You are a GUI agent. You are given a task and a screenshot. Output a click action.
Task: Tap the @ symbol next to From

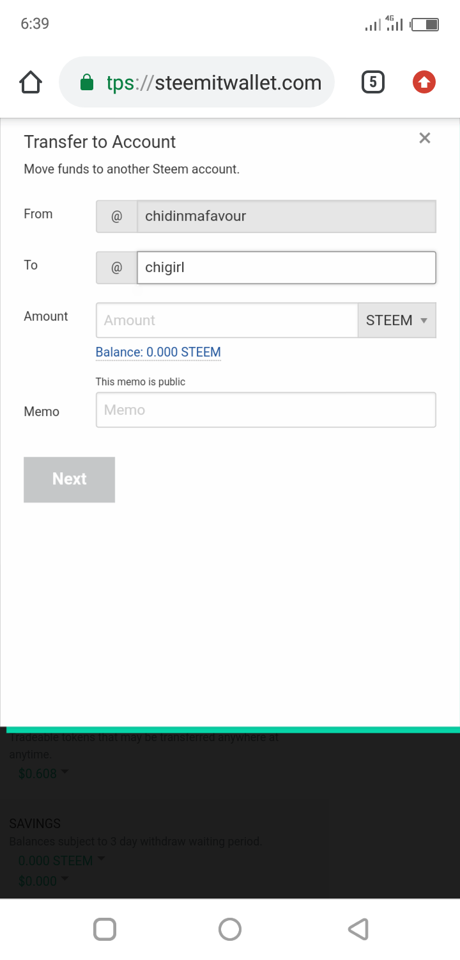click(x=116, y=216)
